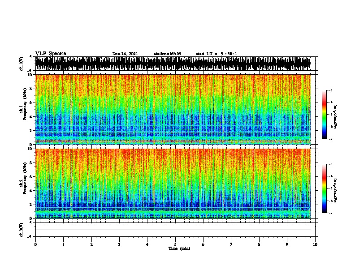The width and height of the screenshot is (355, 274).
Task: Click the ch.1(V) waveform axis label
Action: pos(21,64)
